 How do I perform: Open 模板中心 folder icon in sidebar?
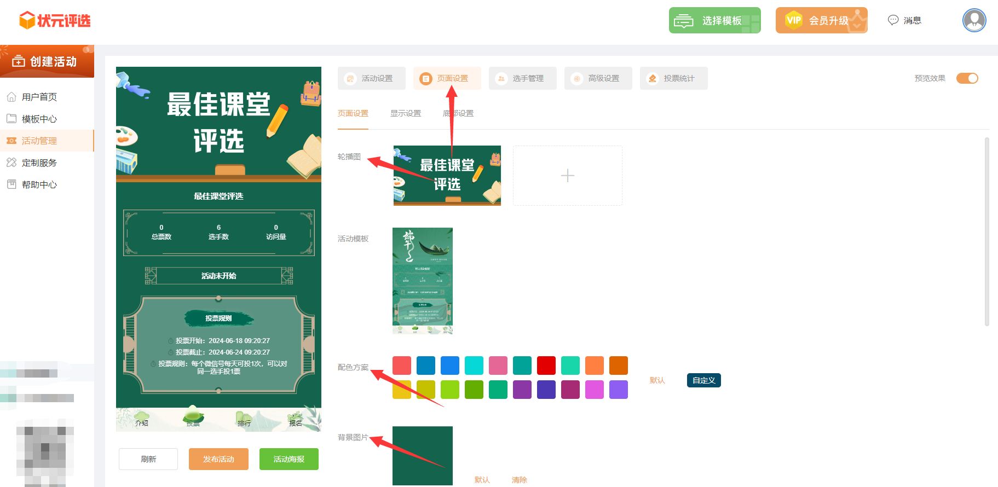coord(11,119)
